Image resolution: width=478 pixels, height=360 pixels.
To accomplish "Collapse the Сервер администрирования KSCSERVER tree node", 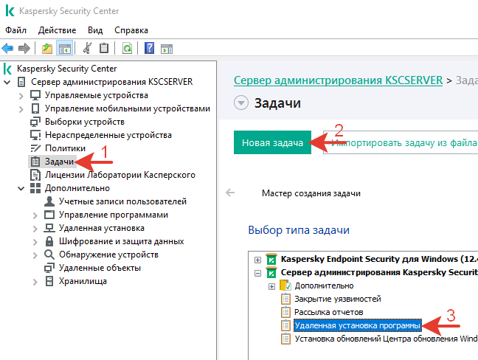I will click(7, 82).
